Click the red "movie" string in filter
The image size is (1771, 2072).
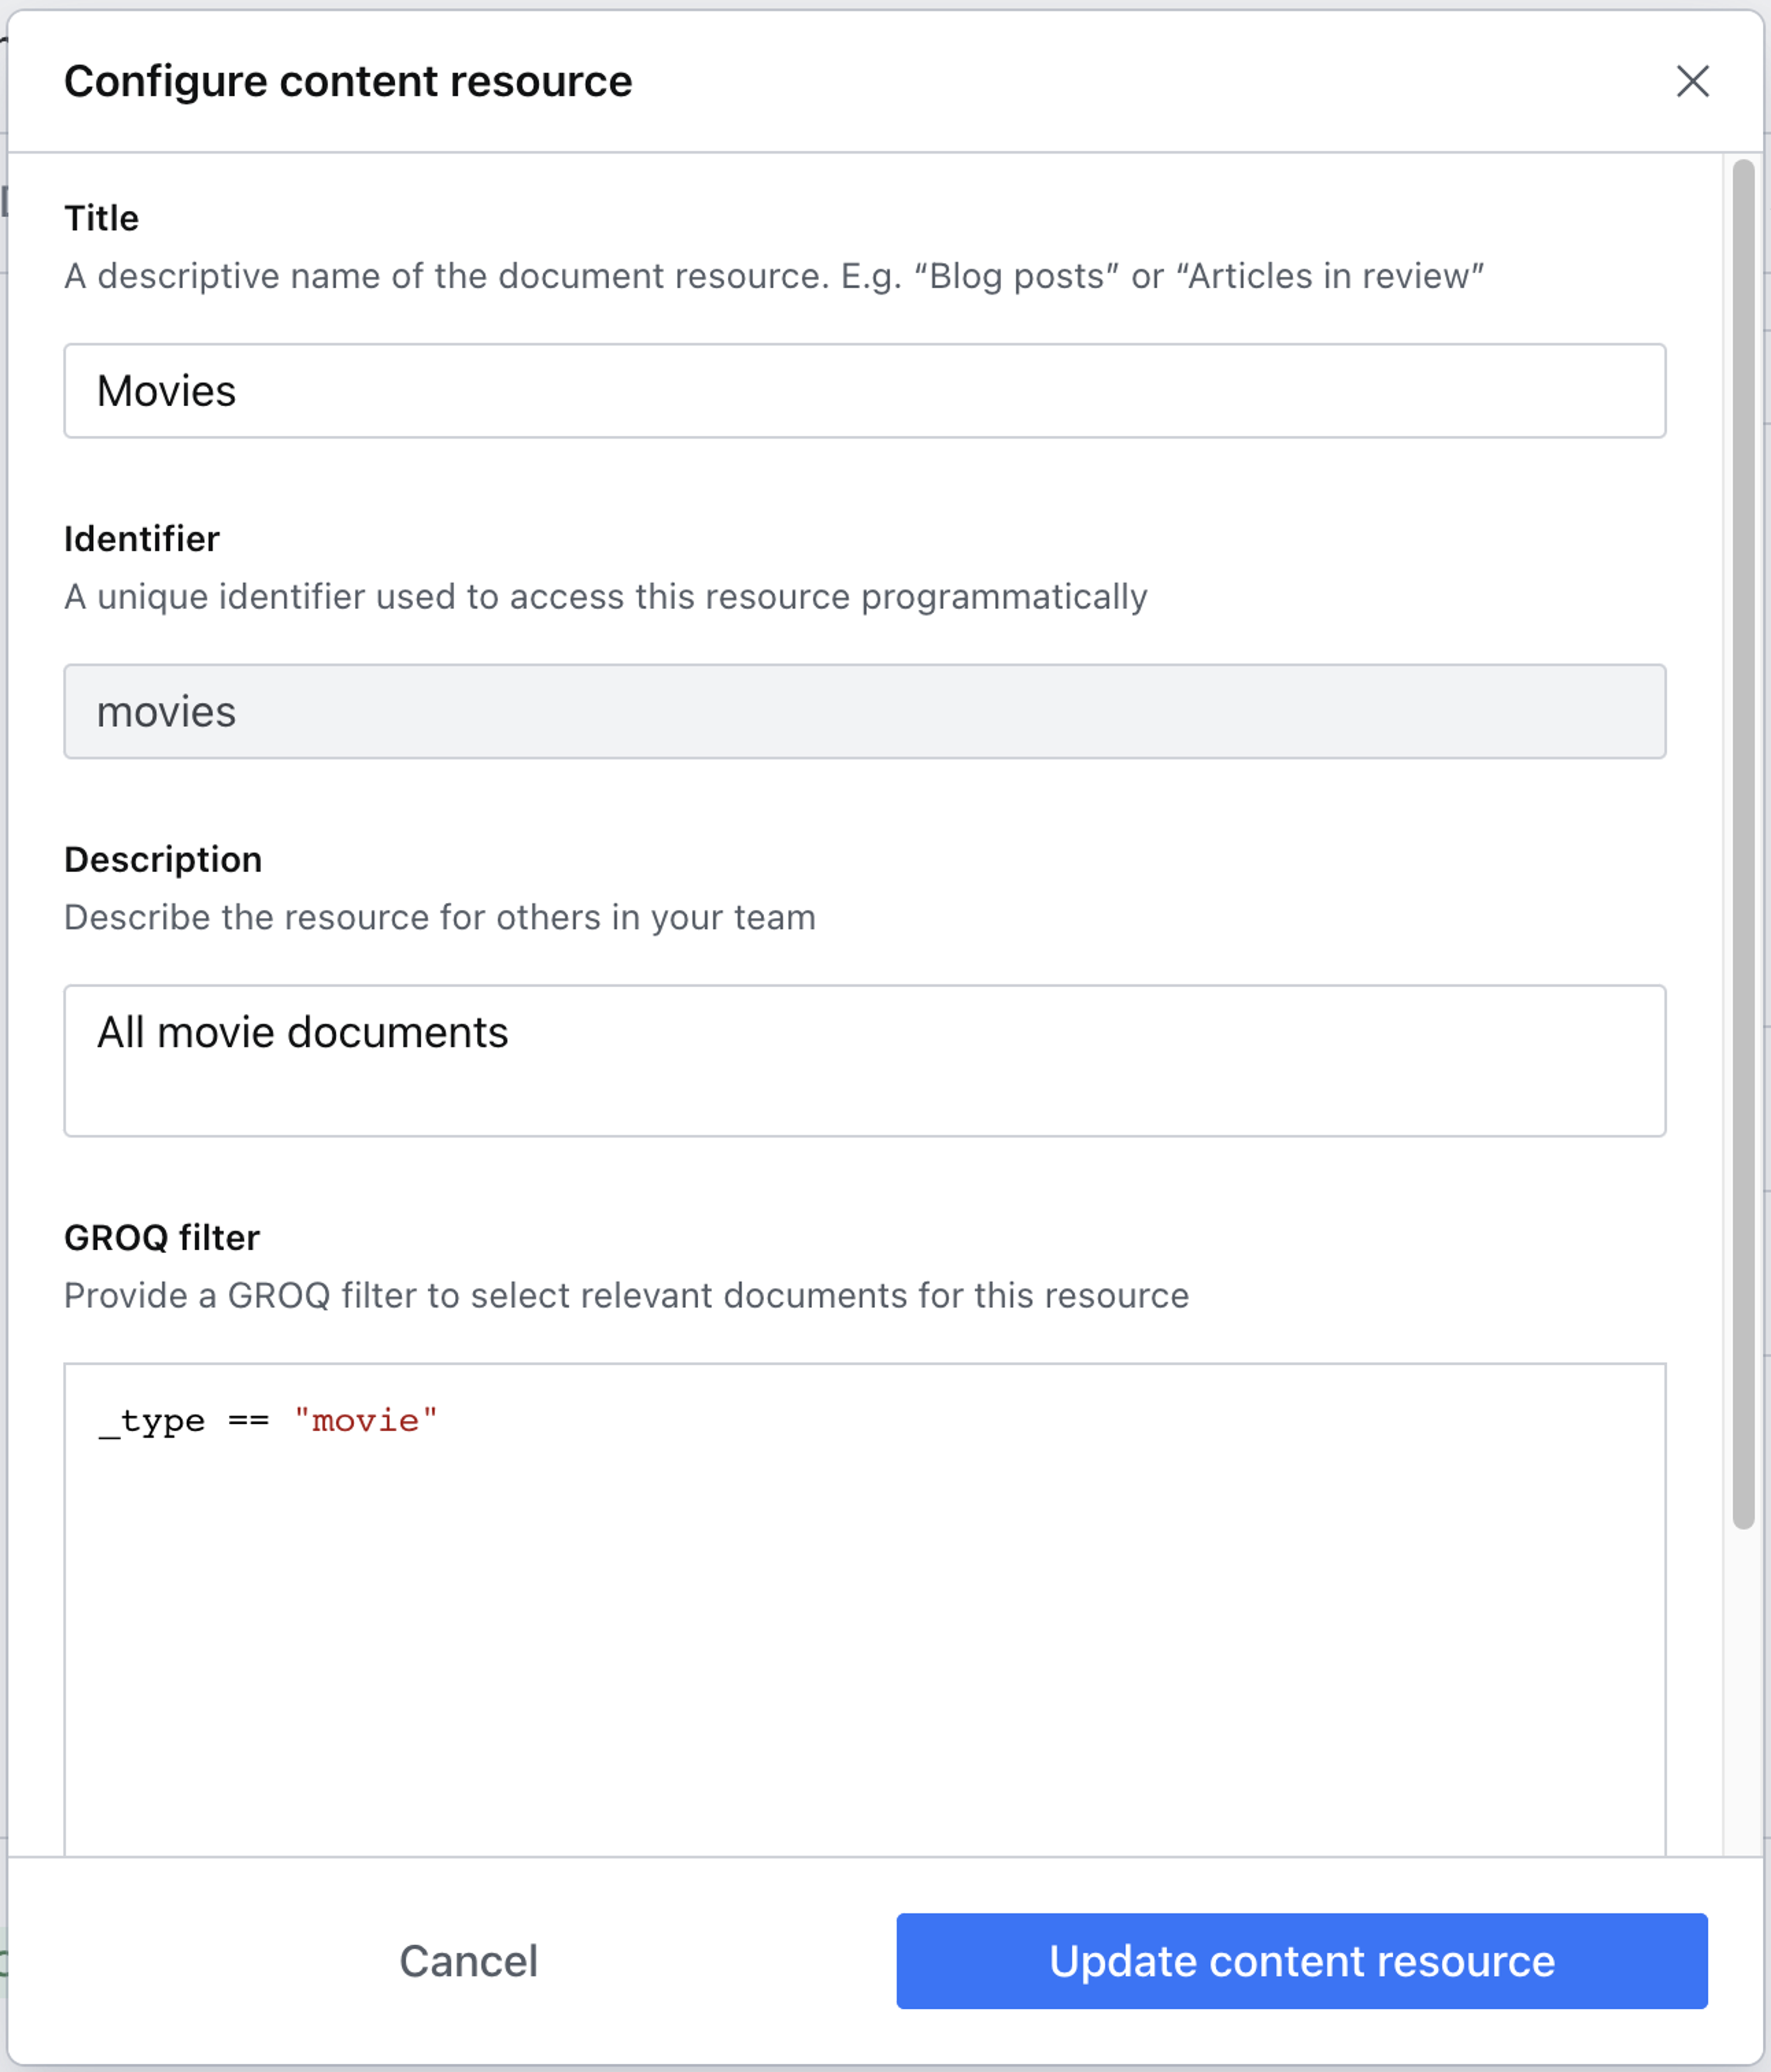point(366,1421)
